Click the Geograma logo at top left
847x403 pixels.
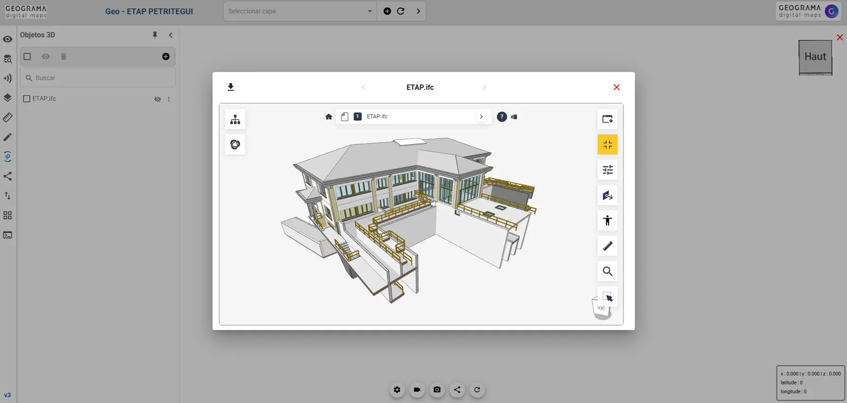point(26,12)
